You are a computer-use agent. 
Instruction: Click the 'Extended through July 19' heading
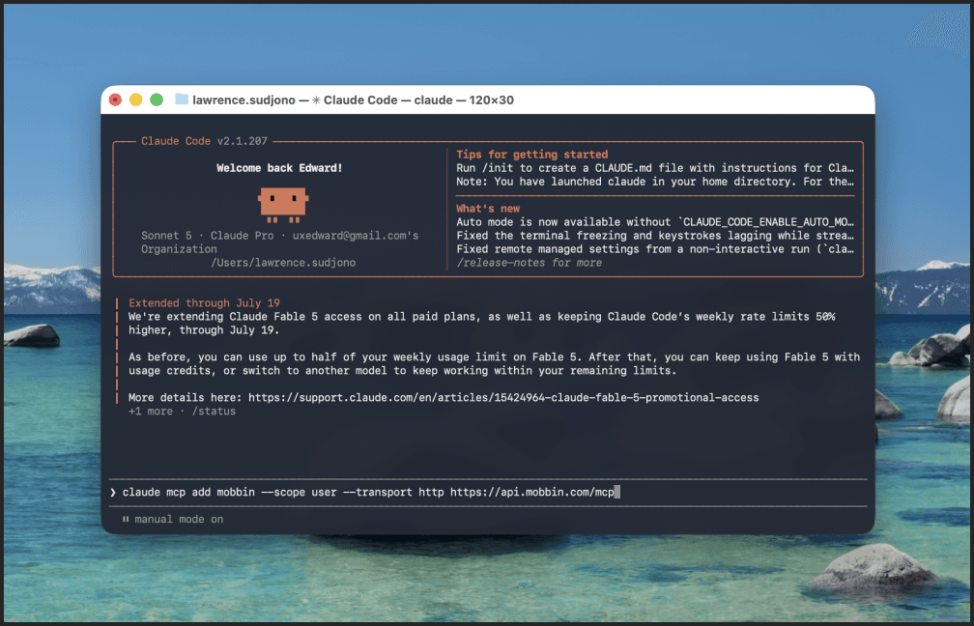click(204, 303)
